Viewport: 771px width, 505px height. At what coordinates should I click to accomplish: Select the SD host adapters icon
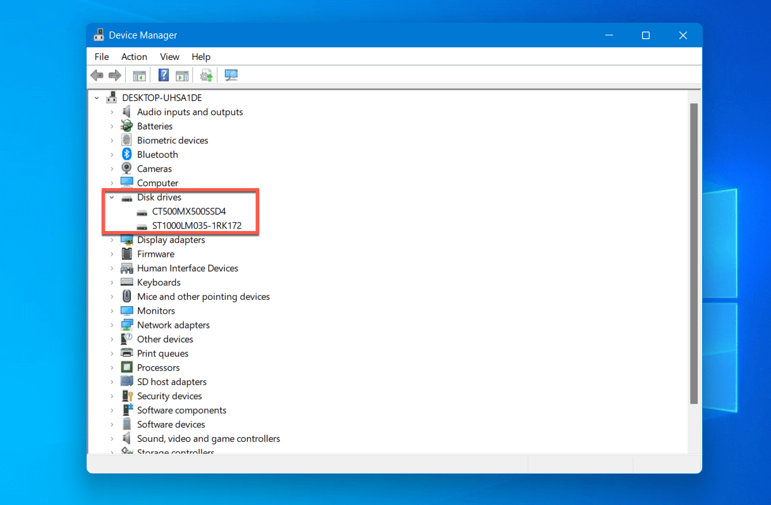pyautogui.click(x=127, y=382)
